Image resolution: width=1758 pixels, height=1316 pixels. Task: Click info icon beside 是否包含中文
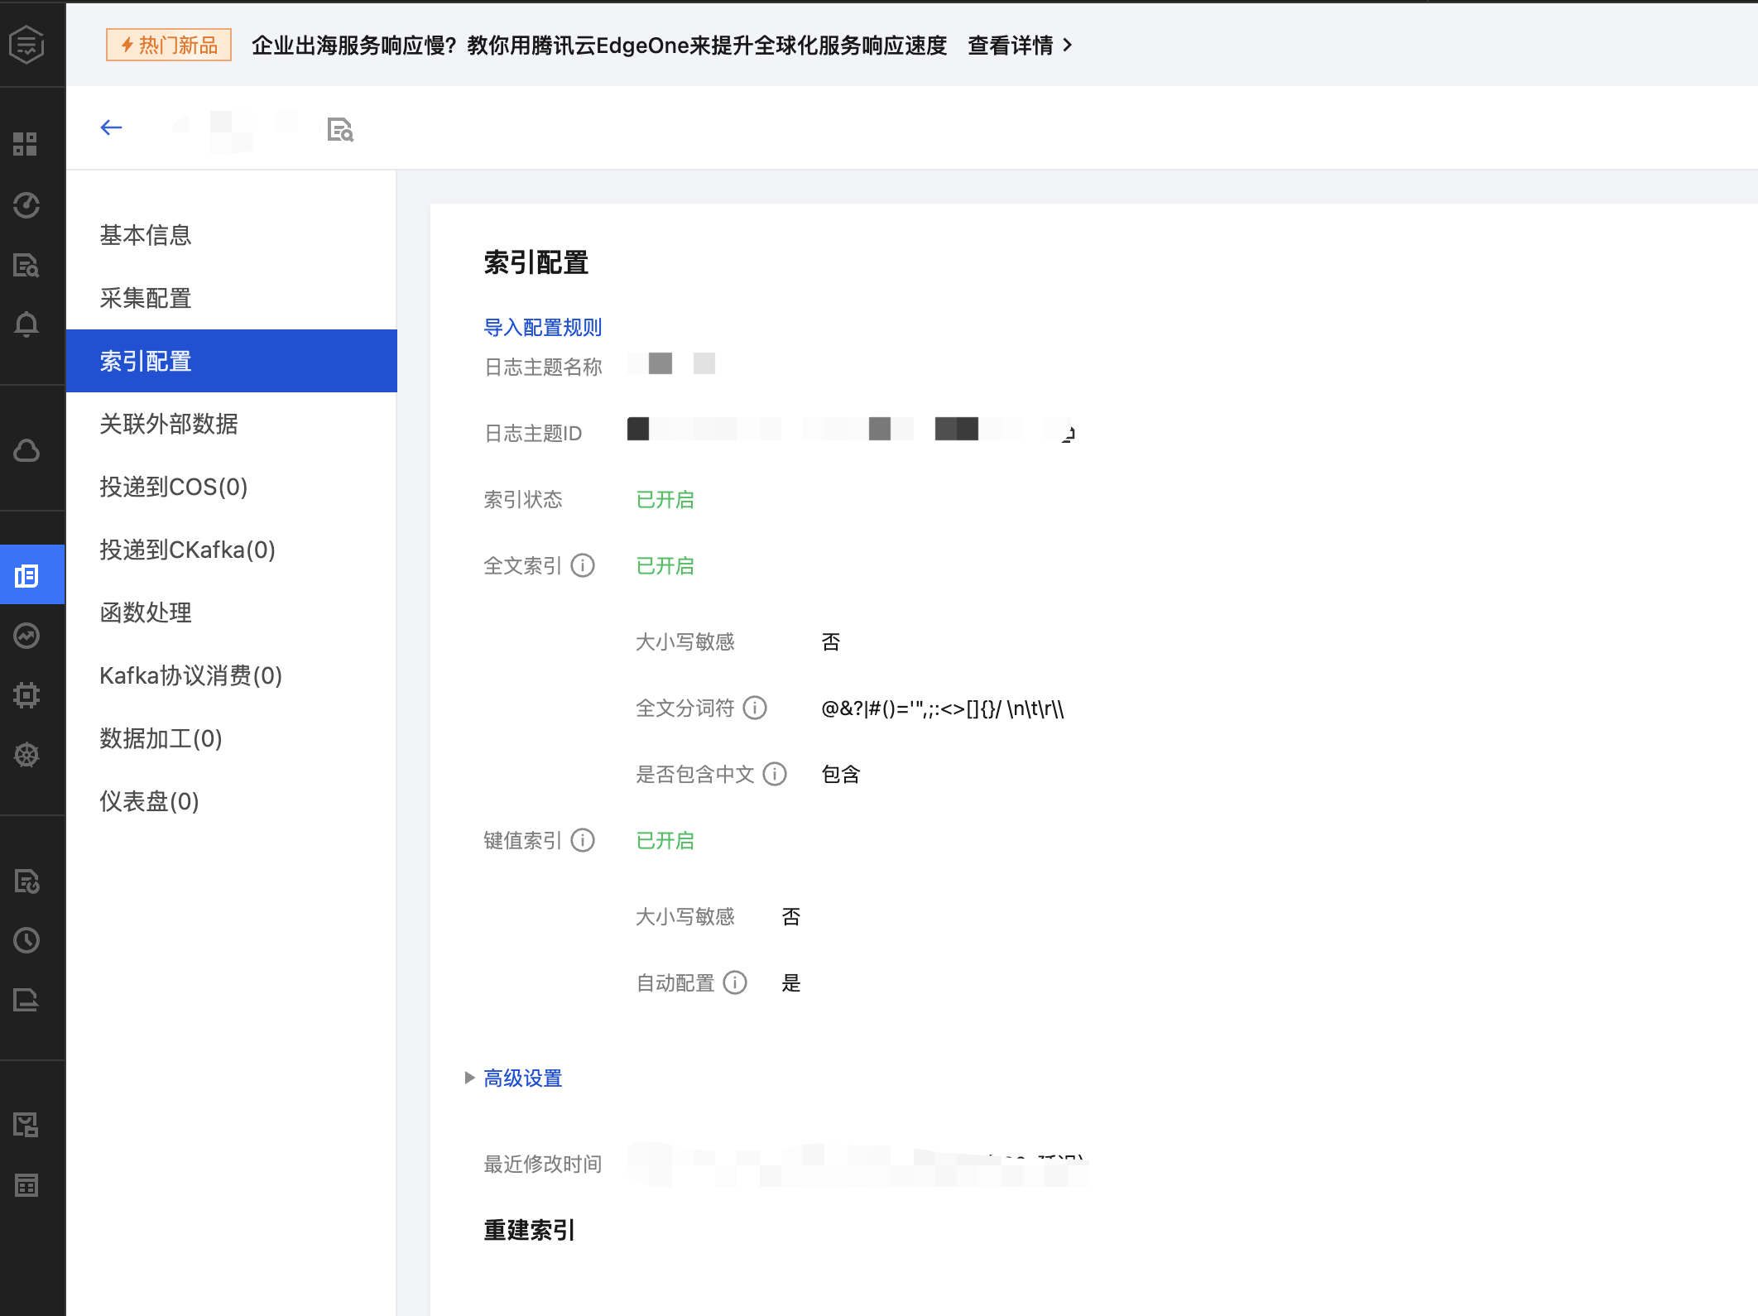[775, 774]
